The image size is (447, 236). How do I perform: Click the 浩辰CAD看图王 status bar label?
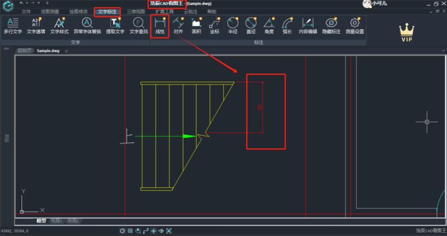pyautogui.click(x=430, y=231)
